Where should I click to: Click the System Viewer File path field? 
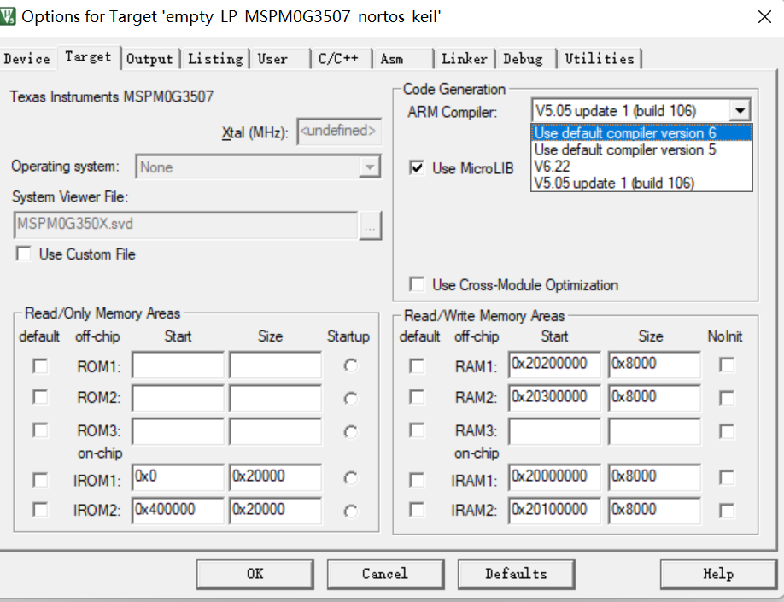point(185,225)
